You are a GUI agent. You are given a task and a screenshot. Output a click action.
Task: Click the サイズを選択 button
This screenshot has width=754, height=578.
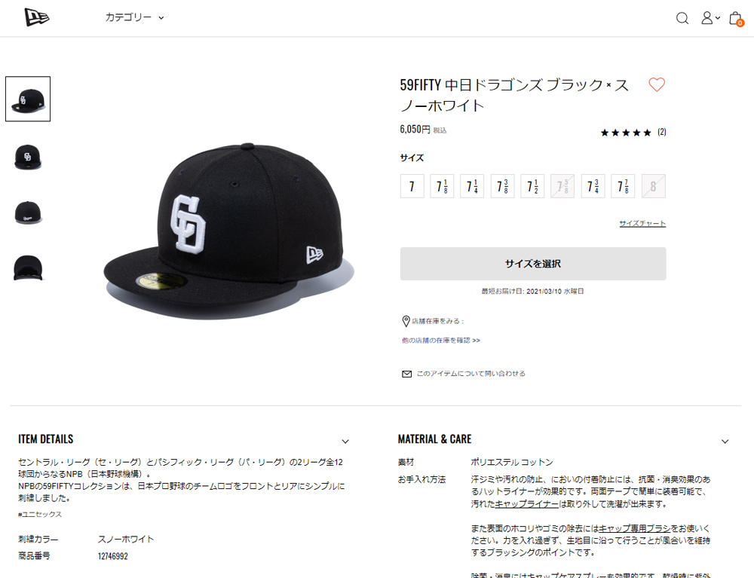(x=533, y=264)
